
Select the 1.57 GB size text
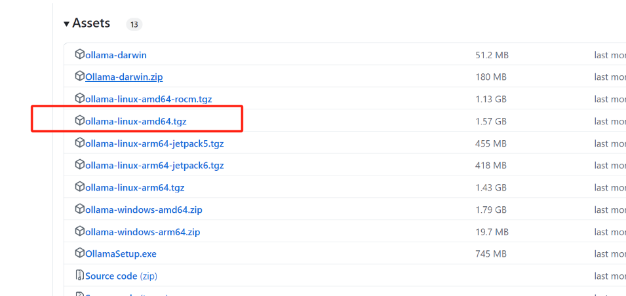point(491,121)
